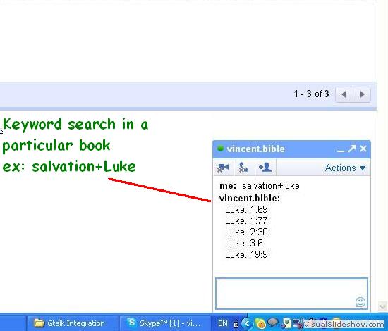The image size is (388, 331).
Task: Go to the next page of messages
Action: [x=362, y=94]
